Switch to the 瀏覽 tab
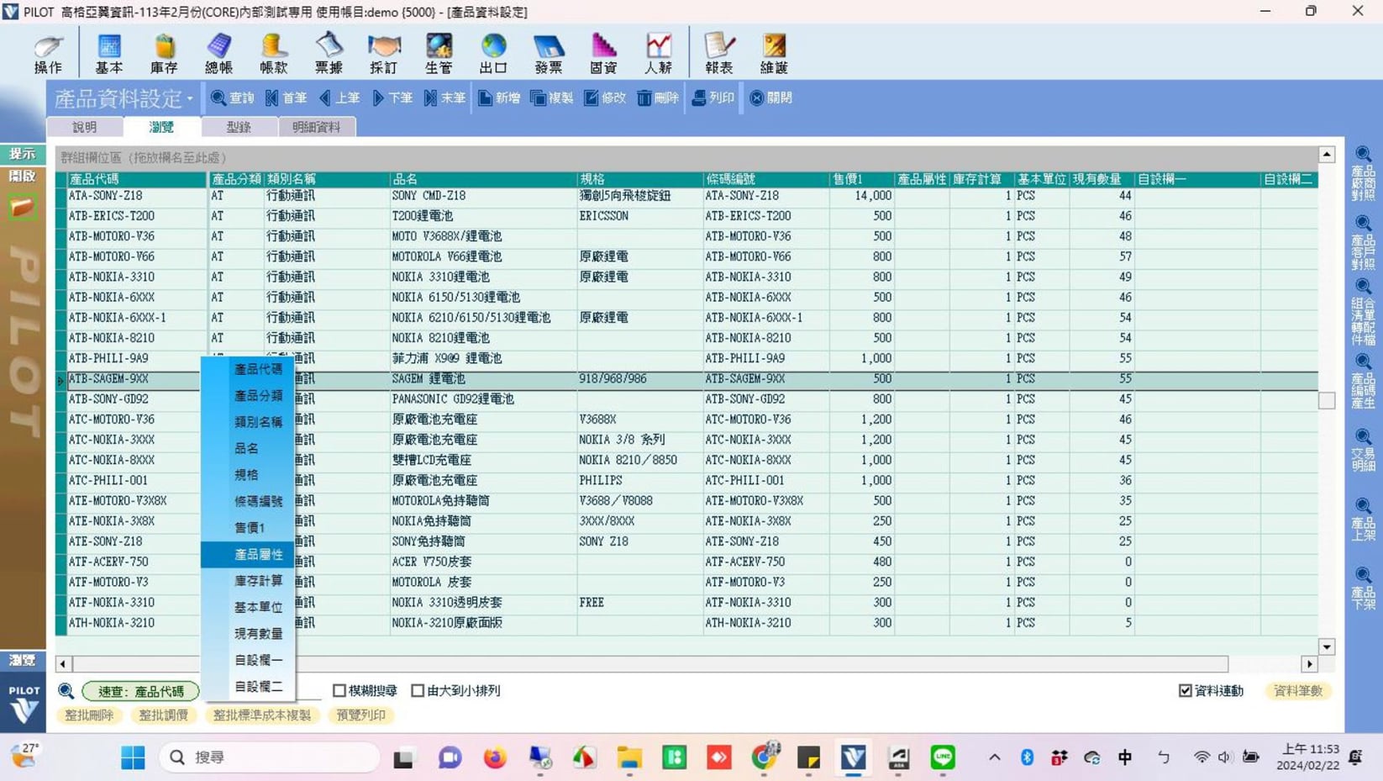This screenshot has height=781, width=1383. tap(161, 127)
